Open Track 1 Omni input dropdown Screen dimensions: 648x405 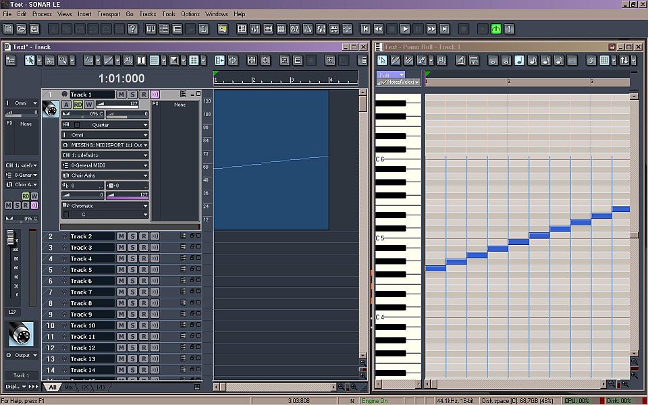point(146,135)
